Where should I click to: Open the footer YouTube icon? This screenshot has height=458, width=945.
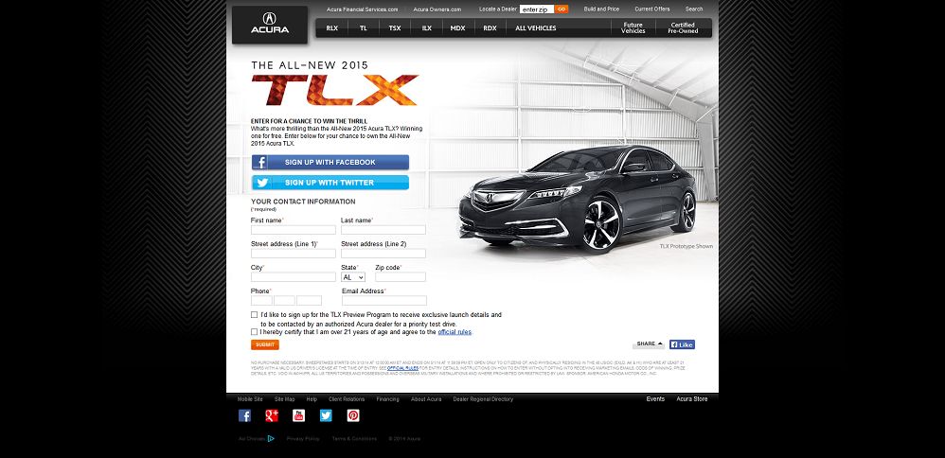pyautogui.click(x=298, y=415)
